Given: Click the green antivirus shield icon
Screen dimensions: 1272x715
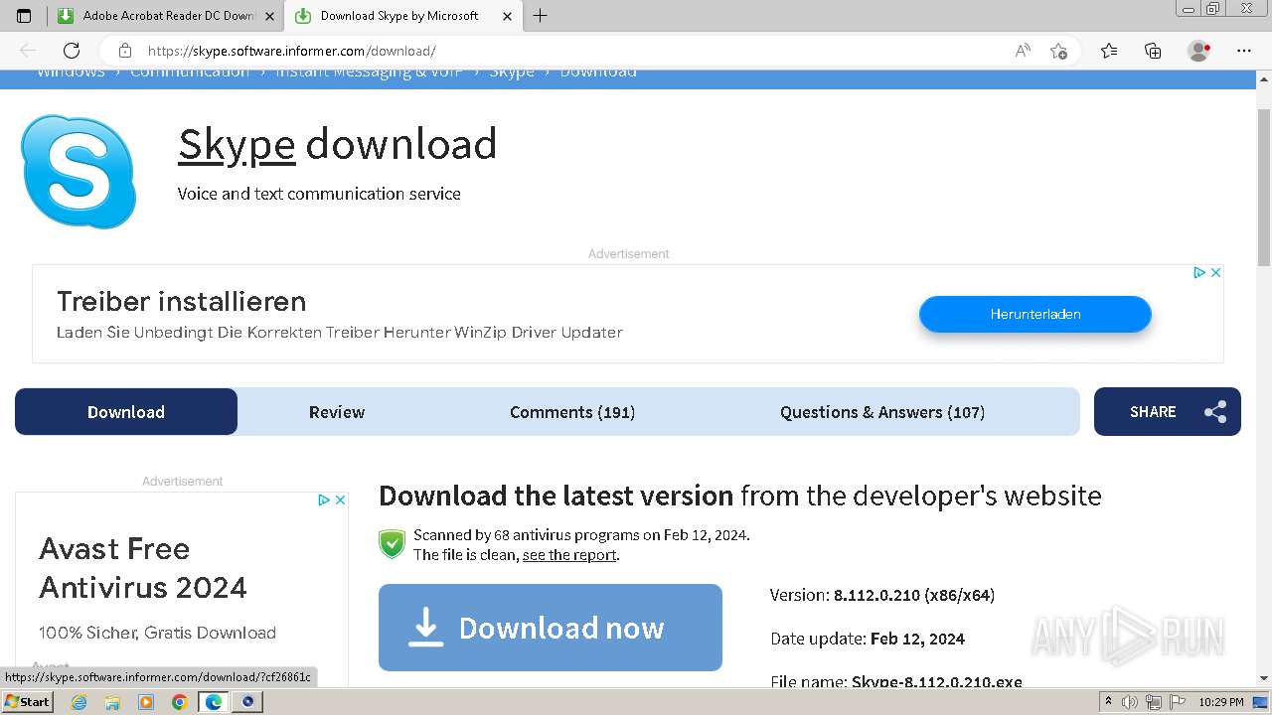Looking at the screenshot, I should point(392,544).
